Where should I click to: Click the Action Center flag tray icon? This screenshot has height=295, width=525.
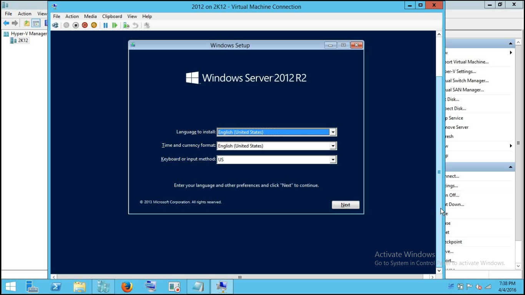click(x=469, y=287)
